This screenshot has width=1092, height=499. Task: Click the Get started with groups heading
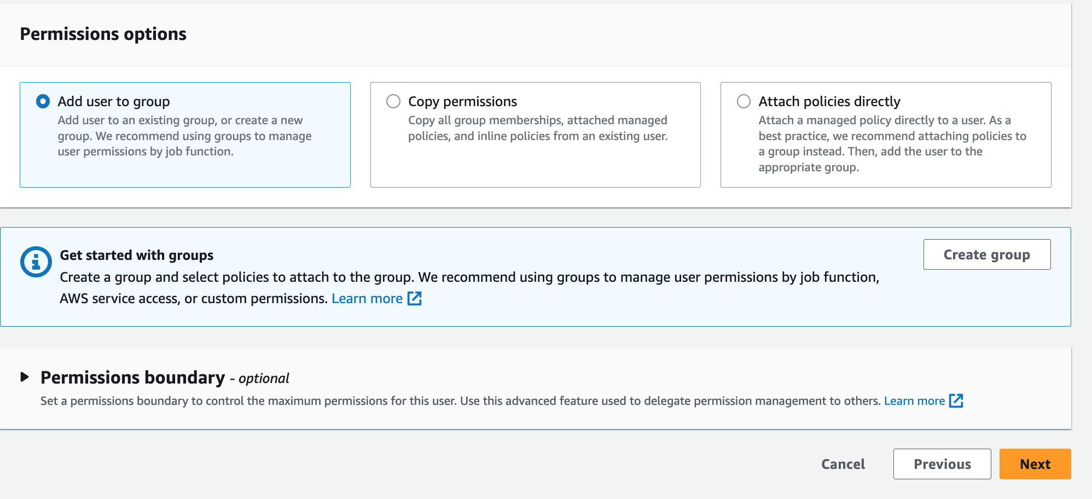click(x=136, y=255)
